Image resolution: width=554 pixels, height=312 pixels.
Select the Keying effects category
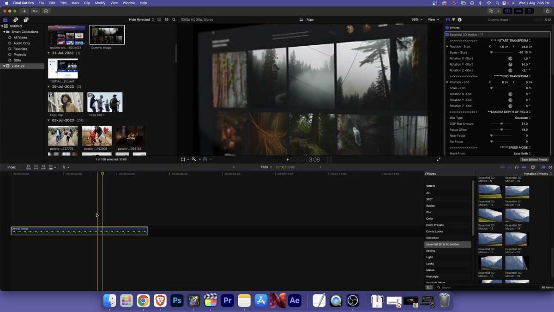[430, 251]
